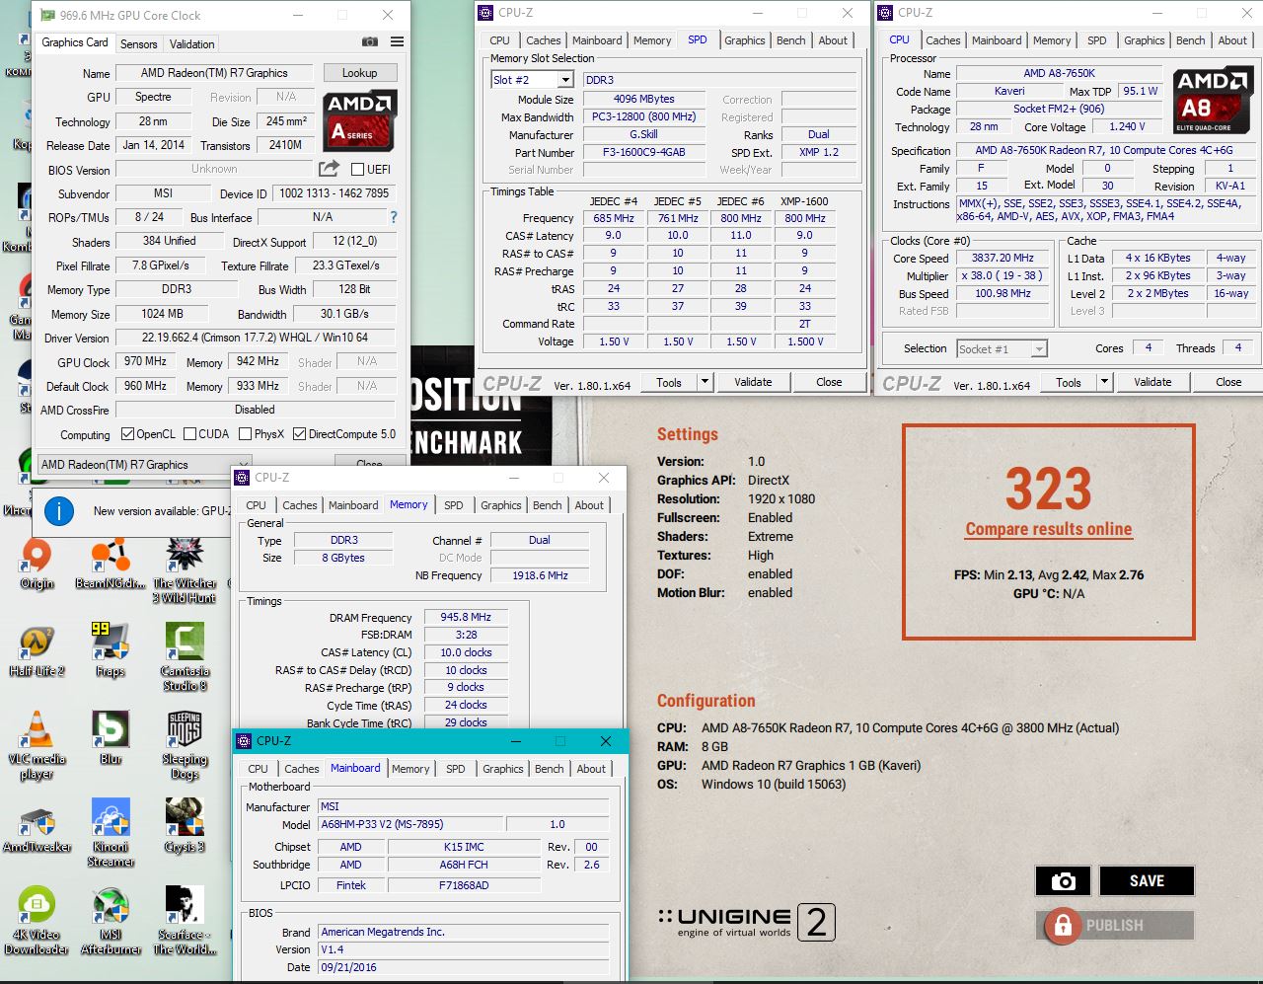Click the Bus Interface question mark icon
The height and width of the screenshot is (984, 1263).
point(394,217)
